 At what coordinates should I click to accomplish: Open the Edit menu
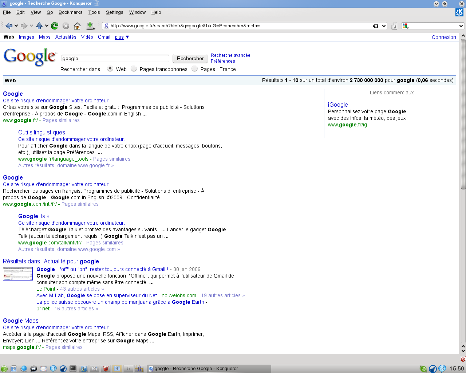click(20, 12)
